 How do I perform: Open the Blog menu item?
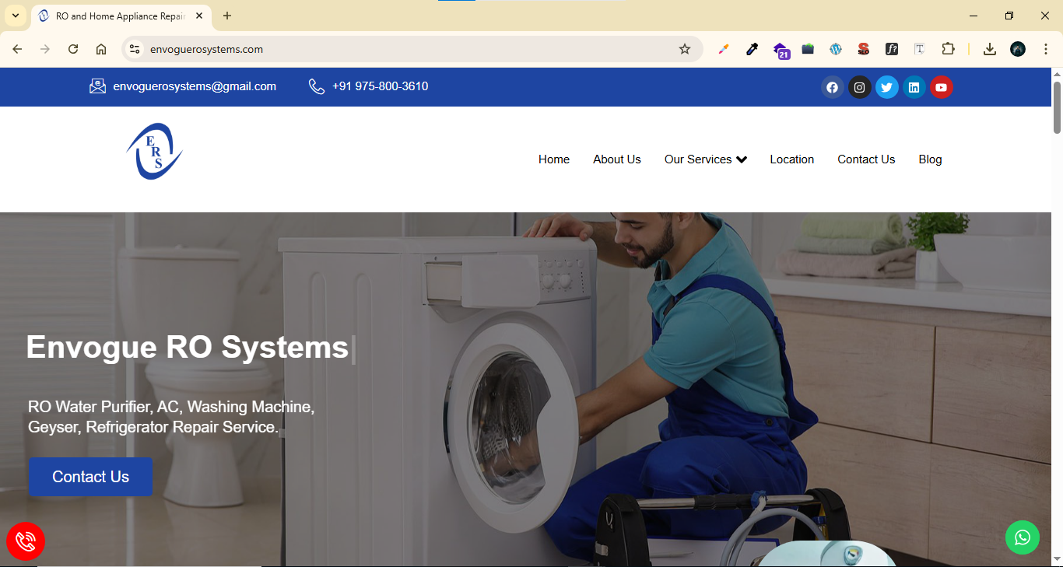(x=930, y=159)
